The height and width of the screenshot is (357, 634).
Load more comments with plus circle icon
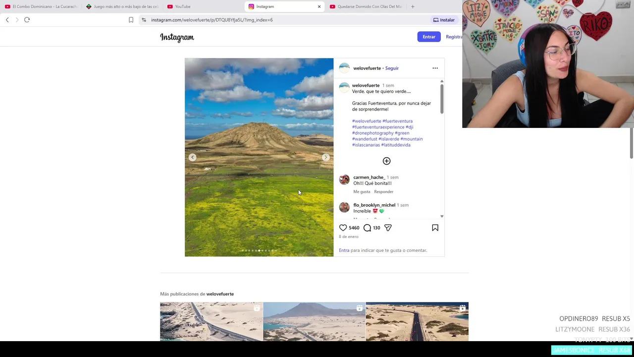click(x=386, y=161)
